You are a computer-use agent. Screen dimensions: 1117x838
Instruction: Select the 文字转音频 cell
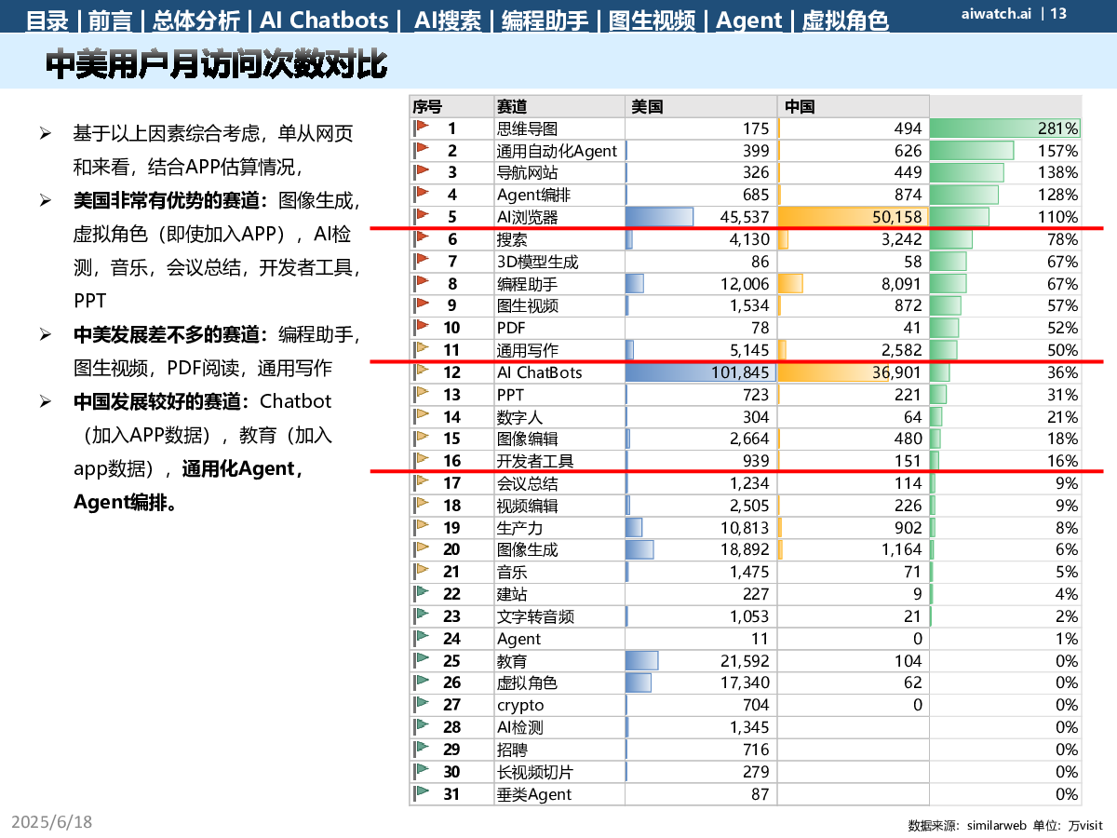click(558, 616)
